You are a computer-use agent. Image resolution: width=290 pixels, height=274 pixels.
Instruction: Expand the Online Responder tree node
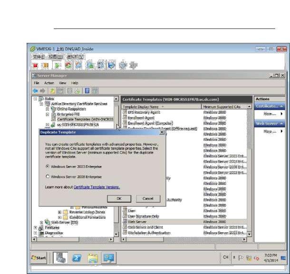coord(48,109)
